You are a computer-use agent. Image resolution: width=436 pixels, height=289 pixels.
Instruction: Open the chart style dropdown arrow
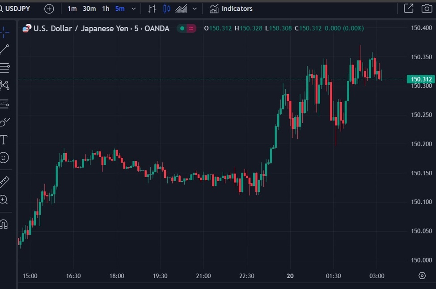pos(194,9)
